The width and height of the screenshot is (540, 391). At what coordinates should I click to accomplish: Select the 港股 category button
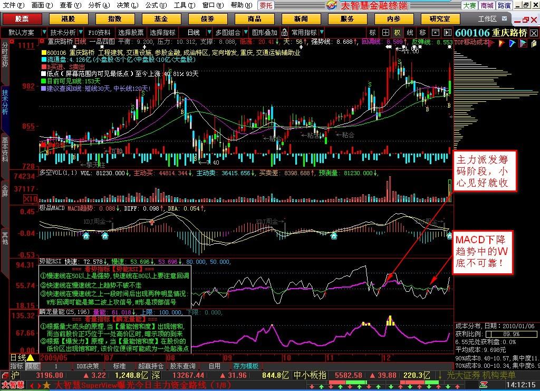[68, 19]
